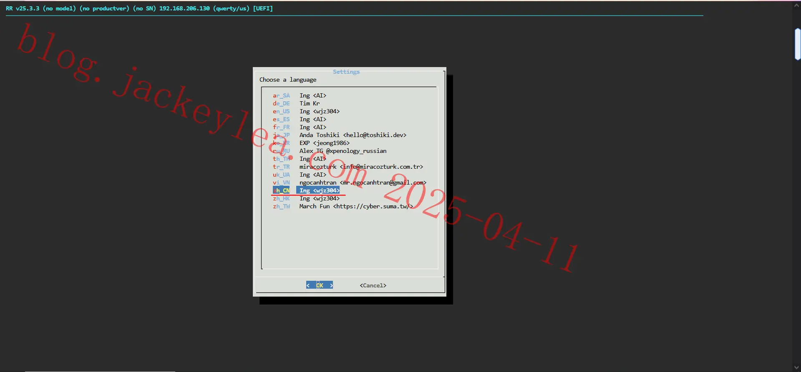Select the ko_KR EXP jeong1986 row
Viewport: 801px width, 372px height.
[311, 143]
